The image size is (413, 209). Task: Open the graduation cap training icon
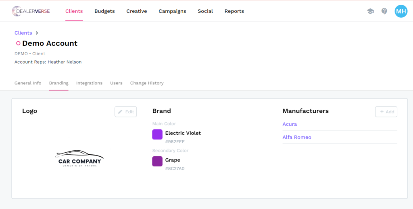coord(370,11)
